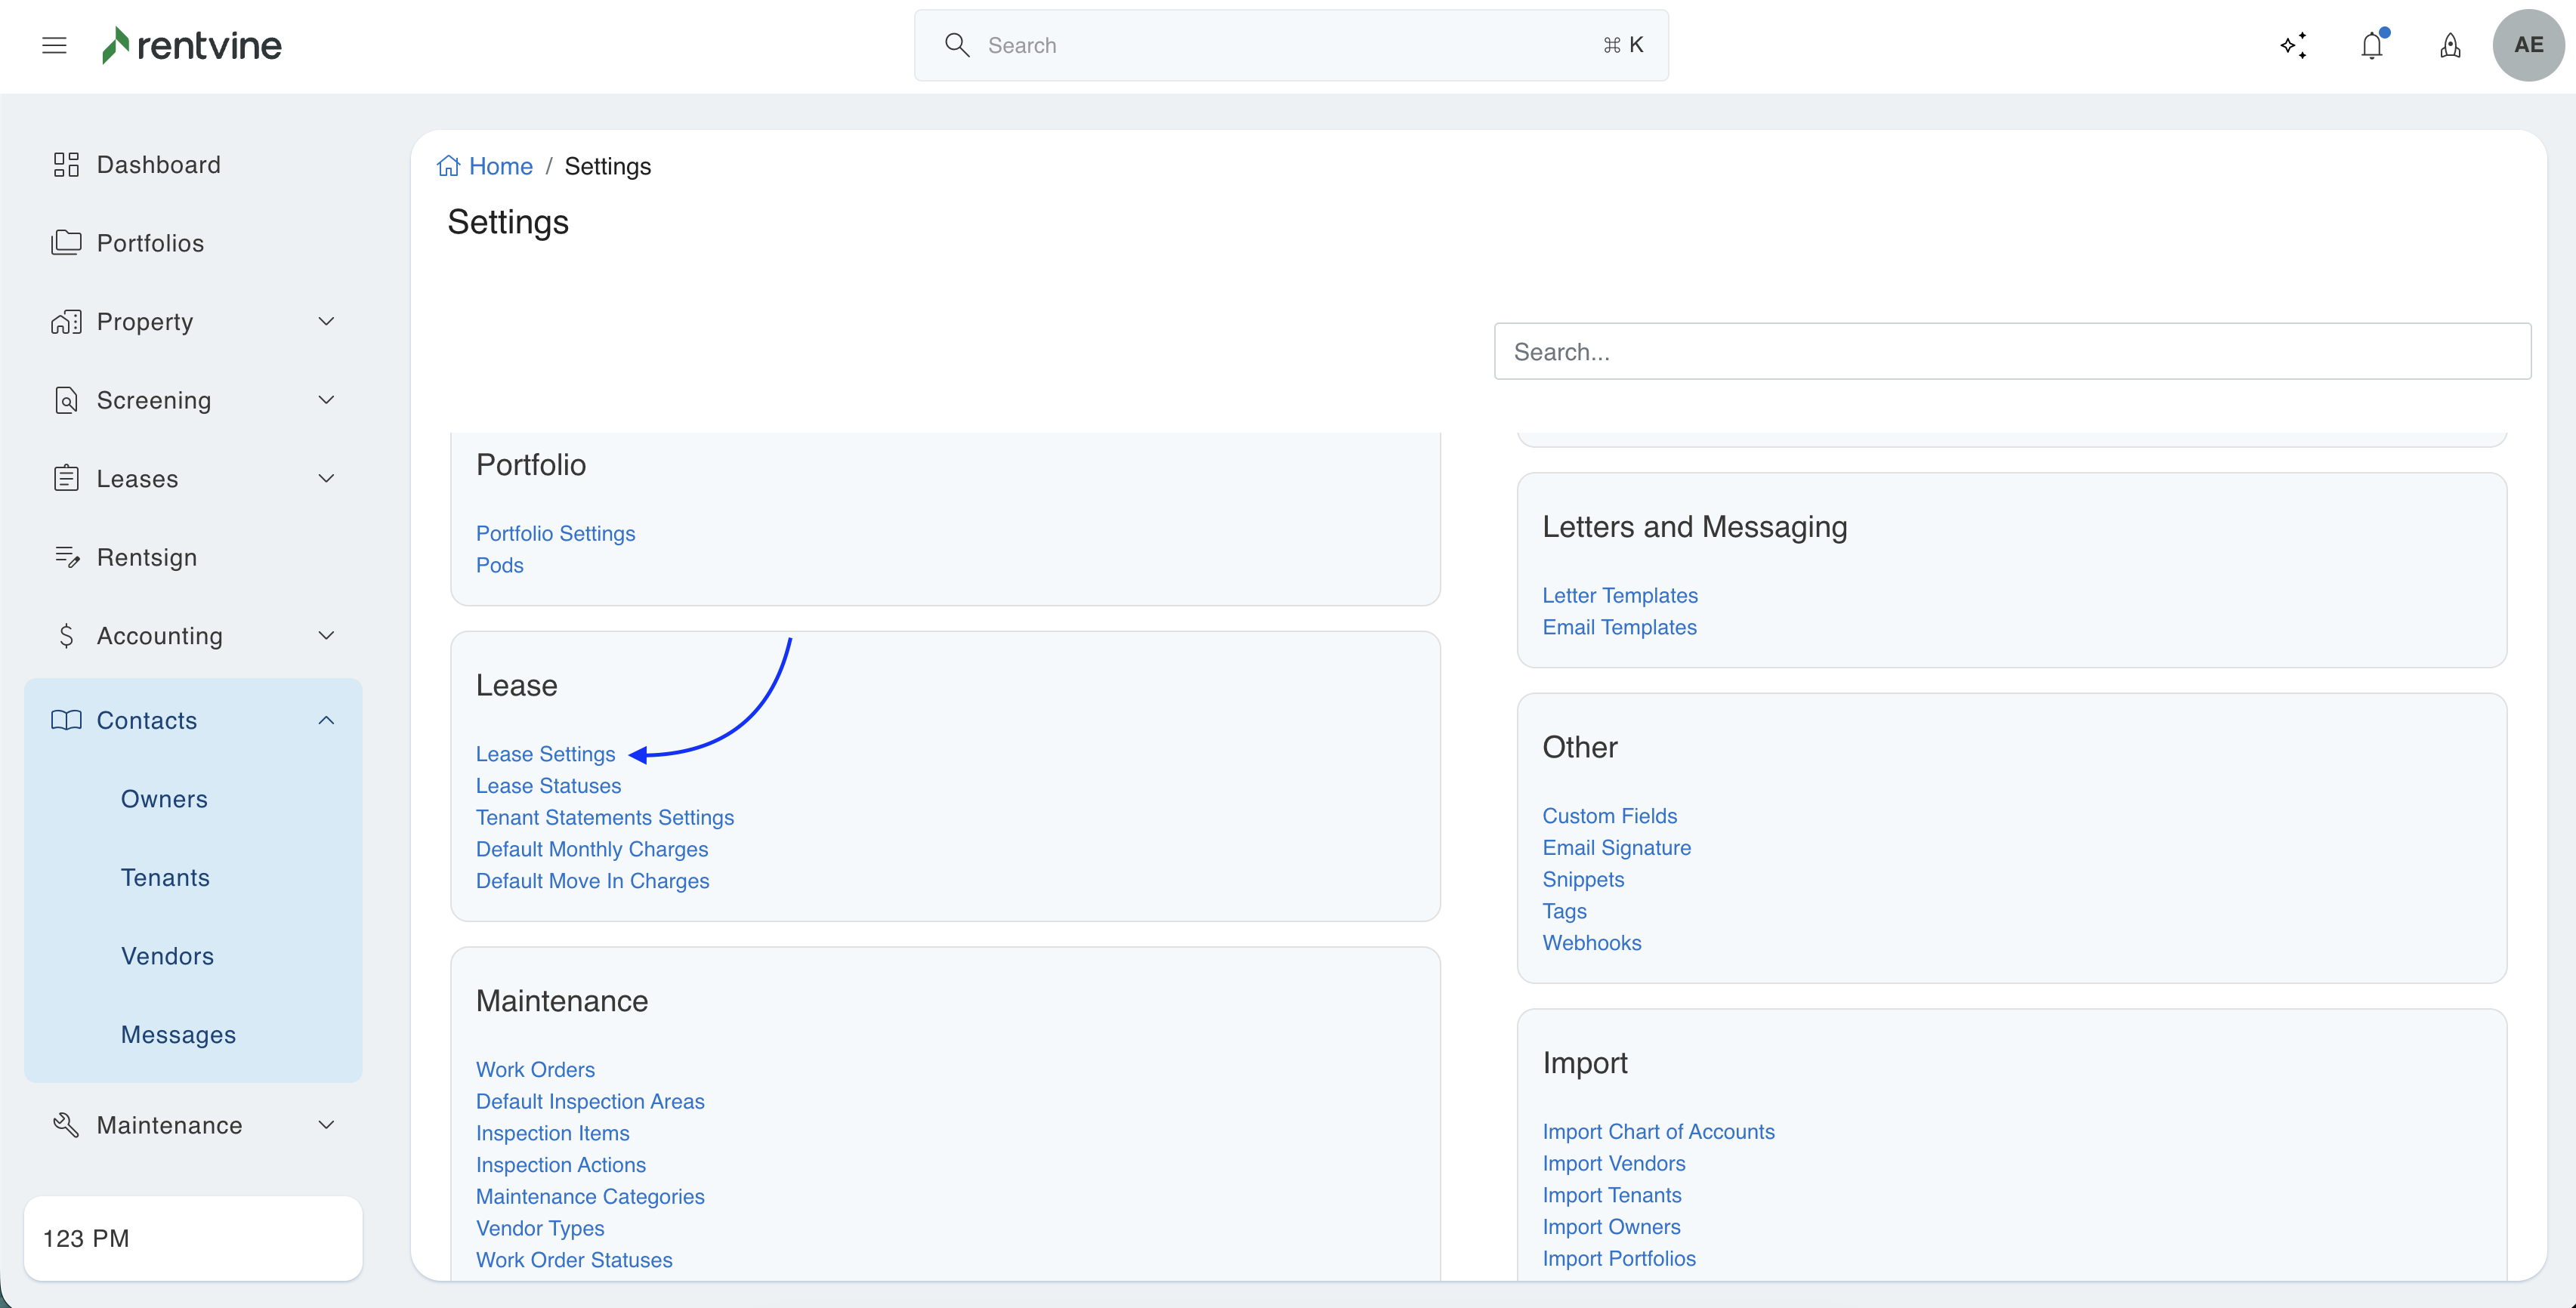Click the Portfolios folder icon

pos(66,243)
